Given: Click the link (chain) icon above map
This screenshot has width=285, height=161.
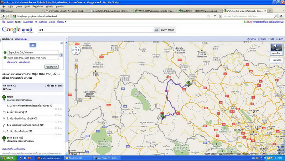Looking at the screenshot, I should pos(279,39).
